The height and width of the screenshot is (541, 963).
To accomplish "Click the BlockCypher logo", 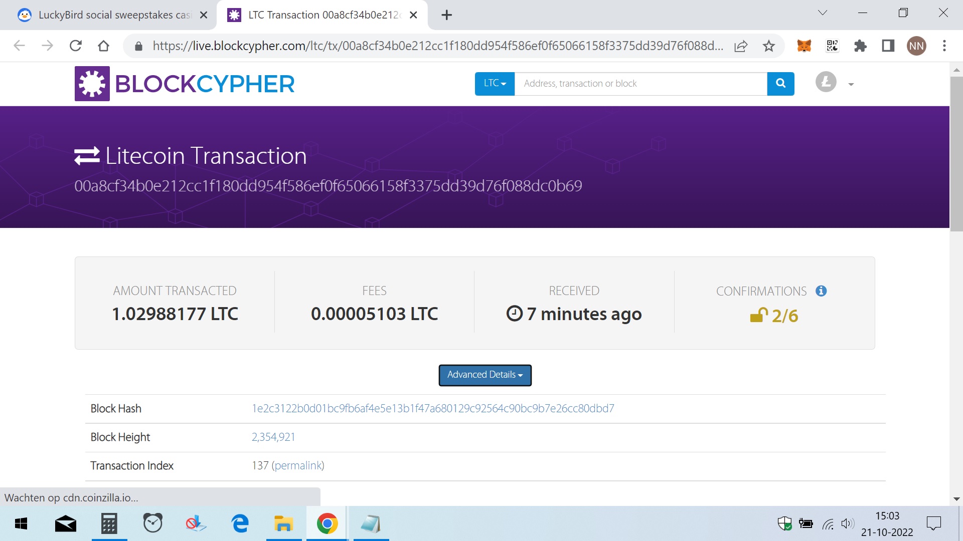I will [185, 84].
